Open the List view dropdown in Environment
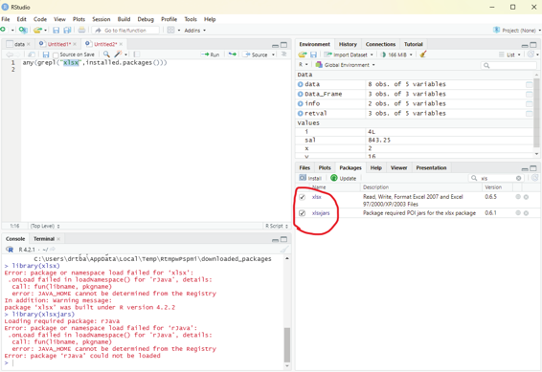This screenshot has width=542, height=372. click(x=509, y=55)
